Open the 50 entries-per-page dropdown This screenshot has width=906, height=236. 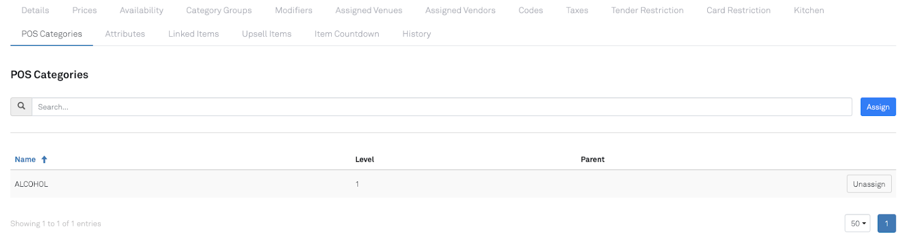click(x=857, y=224)
